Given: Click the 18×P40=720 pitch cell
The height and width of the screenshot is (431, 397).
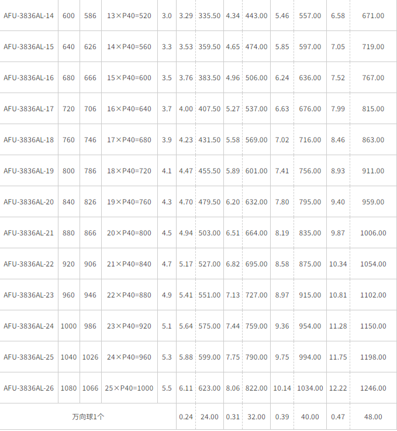Looking at the screenshot, I should [129, 171].
